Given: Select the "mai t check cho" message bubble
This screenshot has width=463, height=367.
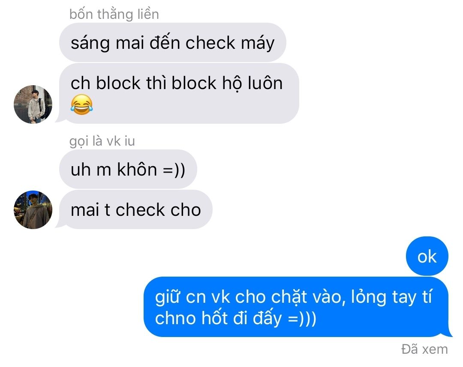Looking at the screenshot, I should [134, 209].
